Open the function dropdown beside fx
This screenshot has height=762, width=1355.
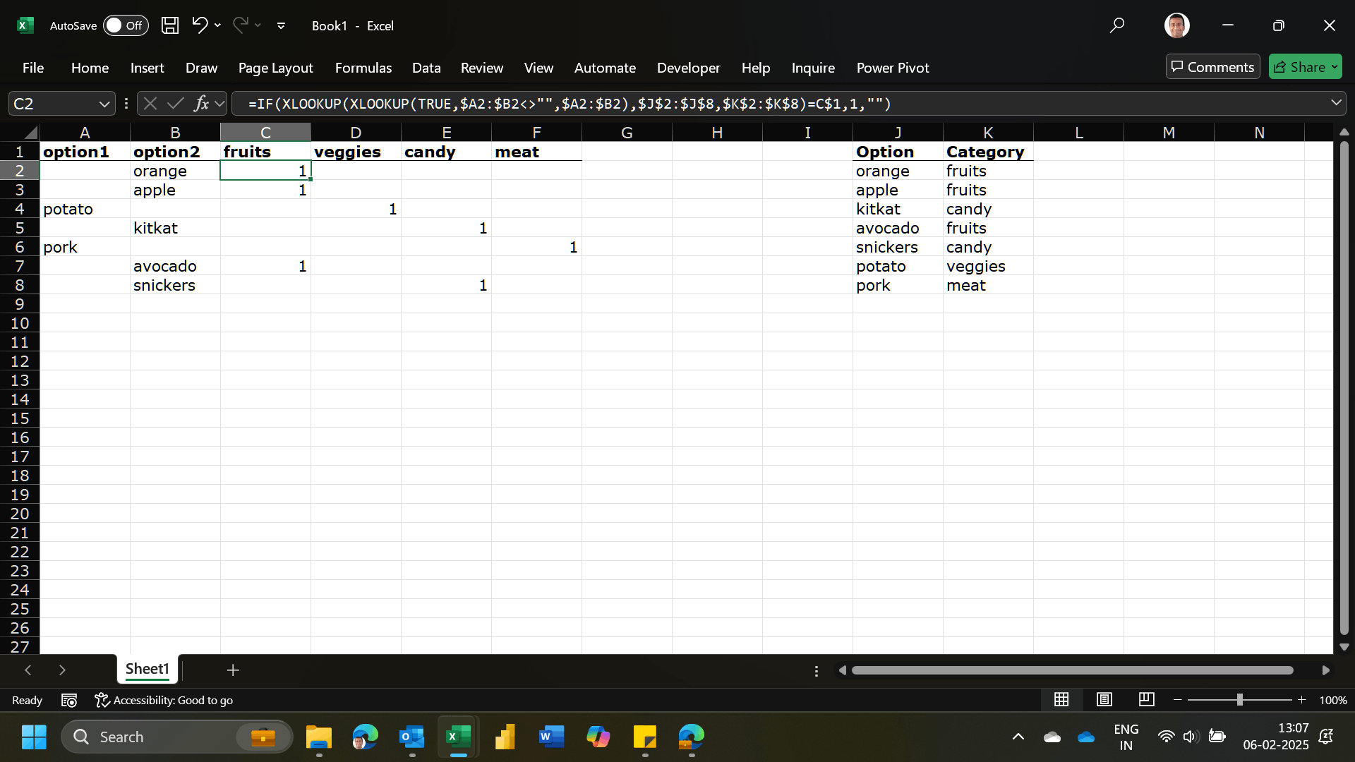coord(220,104)
